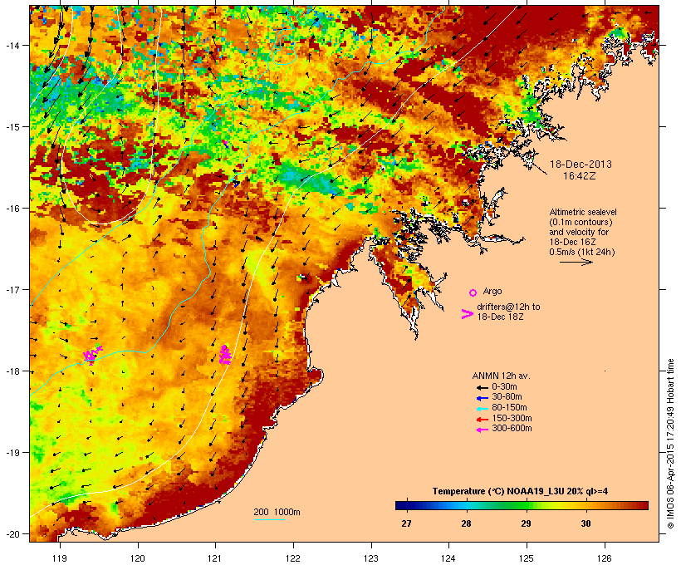This screenshot has height=565, width=681.
Task: Click the blue 30-80m legend arrow
Action: pyautogui.click(x=482, y=398)
